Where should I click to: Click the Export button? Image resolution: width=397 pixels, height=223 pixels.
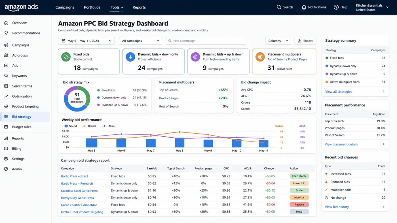point(305,41)
